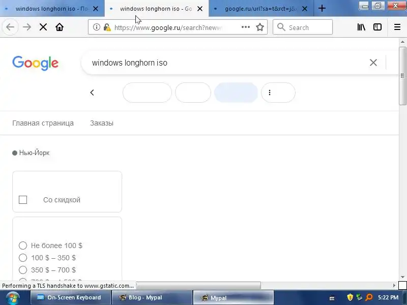
Task: Open Windows Start menu orb
Action: click(12, 298)
